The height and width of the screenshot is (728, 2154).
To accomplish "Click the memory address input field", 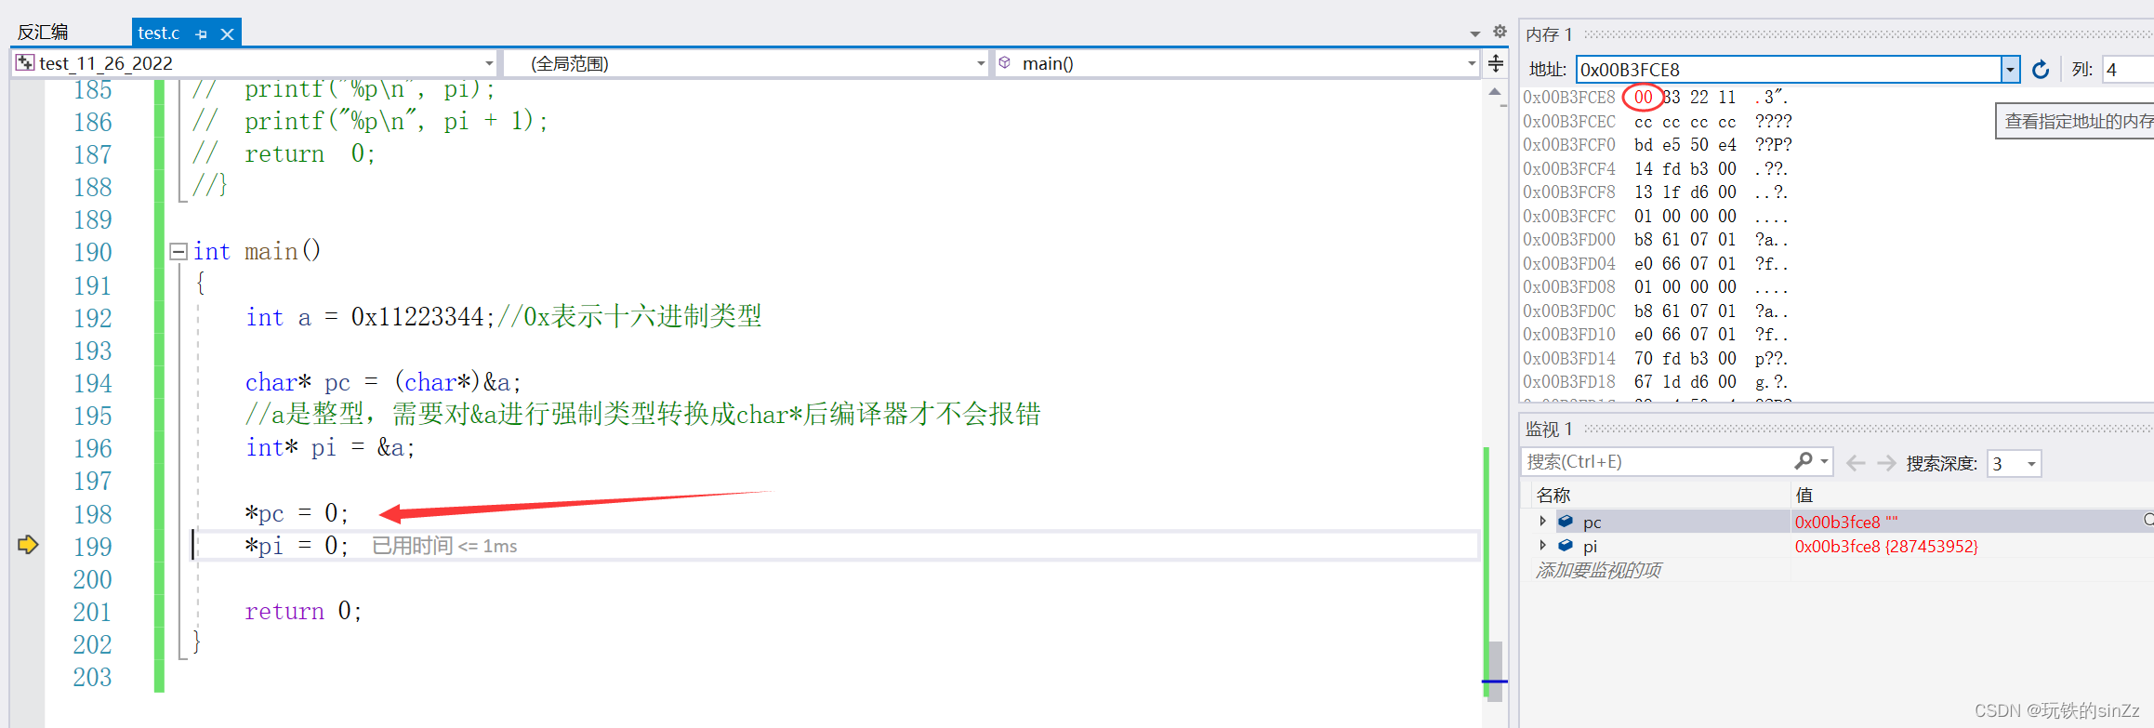I will coord(1789,70).
